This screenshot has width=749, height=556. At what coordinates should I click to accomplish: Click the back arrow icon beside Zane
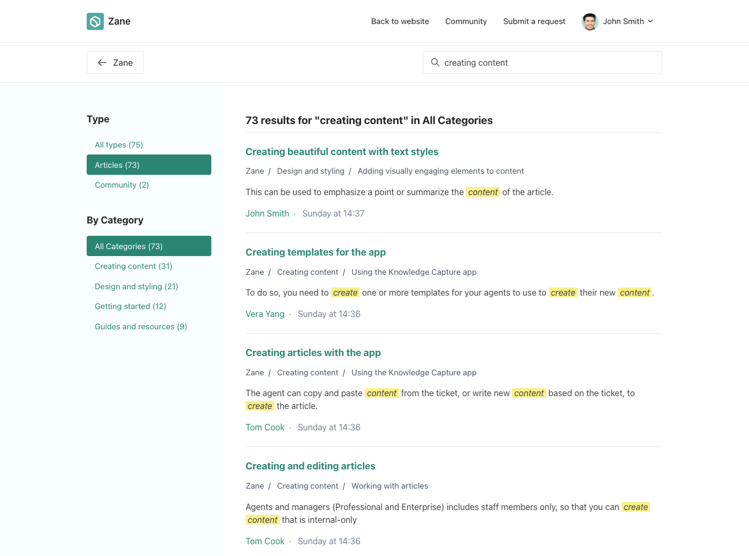pyautogui.click(x=102, y=63)
